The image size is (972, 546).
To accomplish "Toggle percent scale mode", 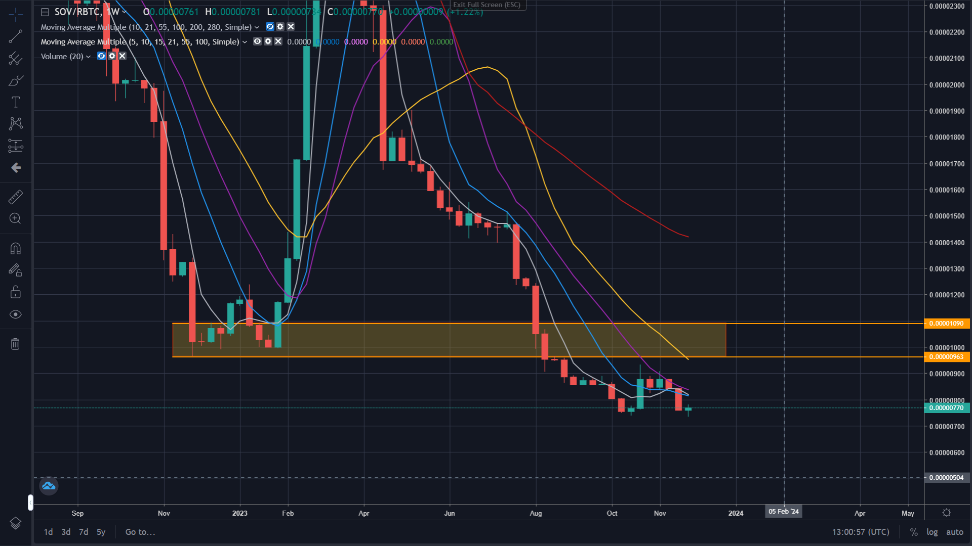I will point(914,532).
